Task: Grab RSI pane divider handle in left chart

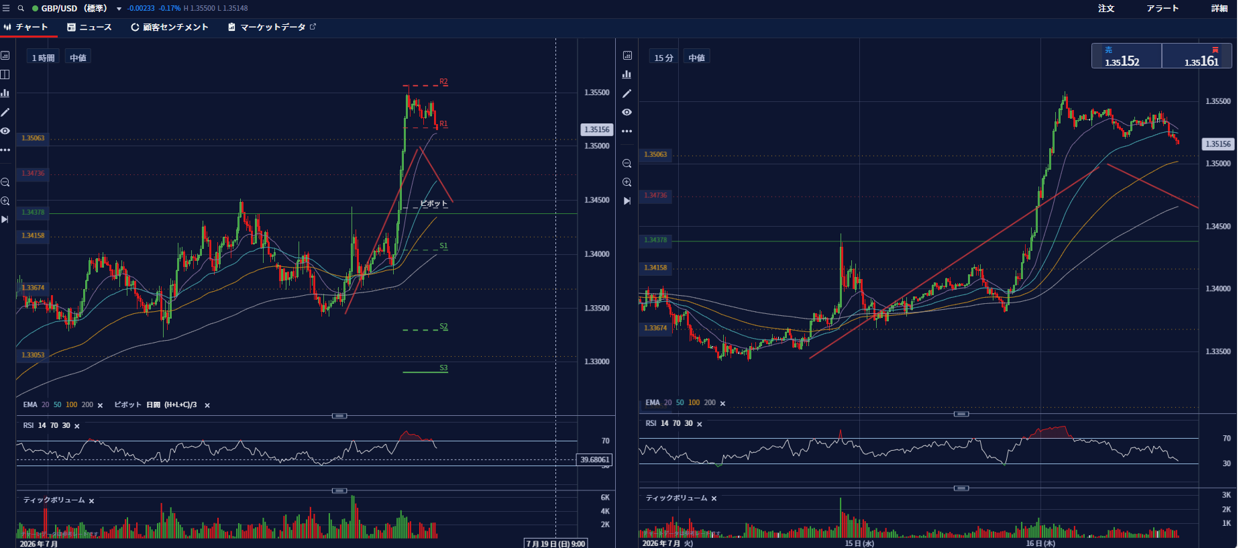Action: pos(340,416)
